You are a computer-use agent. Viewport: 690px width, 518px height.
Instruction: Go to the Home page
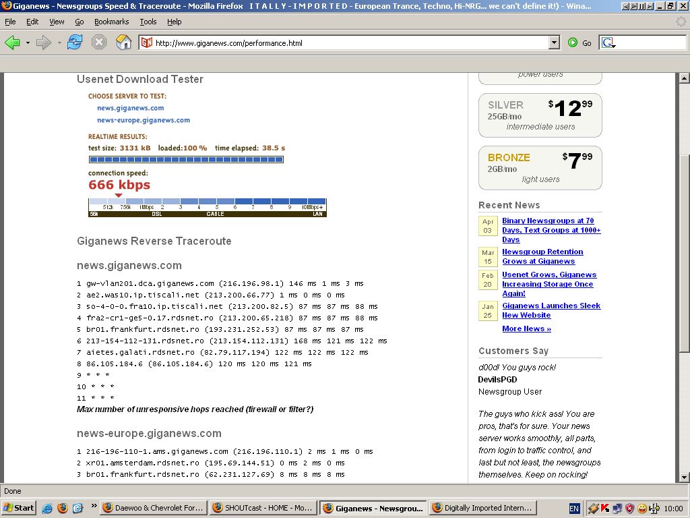124,42
